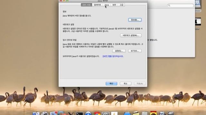Viewport: 206px width, 115px height.
Task: Open the 업데이트 tab
Action: point(97,5)
